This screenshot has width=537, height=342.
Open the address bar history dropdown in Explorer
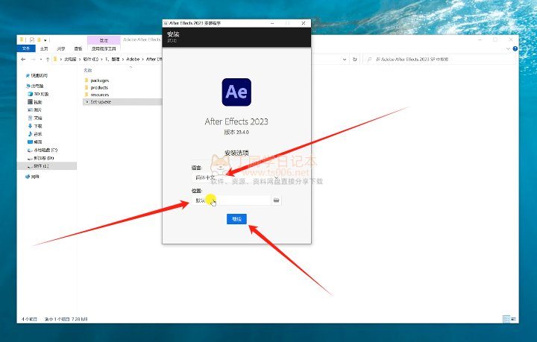pyautogui.click(x=345, y=60)
